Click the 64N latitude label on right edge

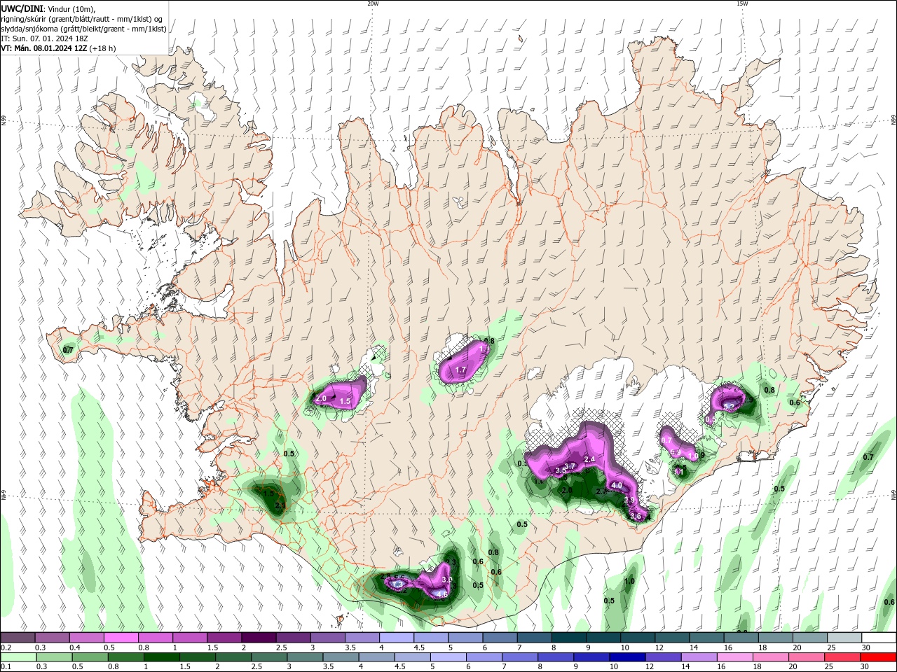[x=893, y=494]
